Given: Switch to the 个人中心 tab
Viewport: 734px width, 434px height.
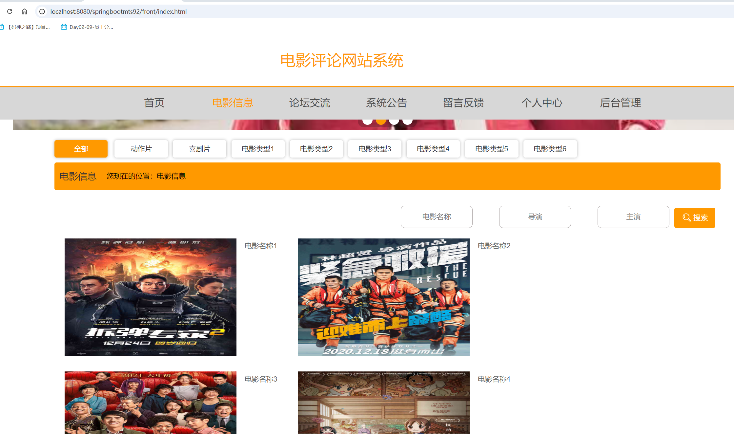Looking at the screenshot, I should tap(542, 103).
